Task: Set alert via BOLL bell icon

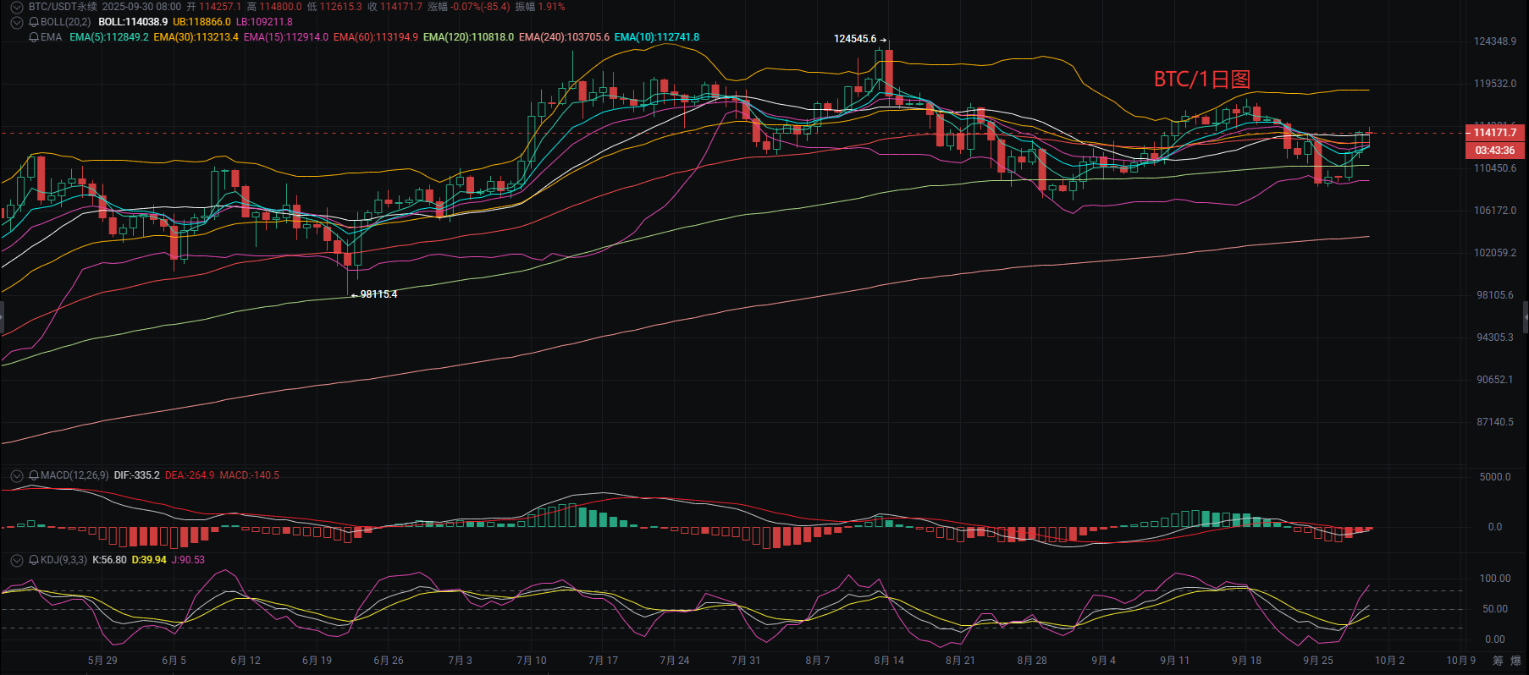Action: pos(34,22)
